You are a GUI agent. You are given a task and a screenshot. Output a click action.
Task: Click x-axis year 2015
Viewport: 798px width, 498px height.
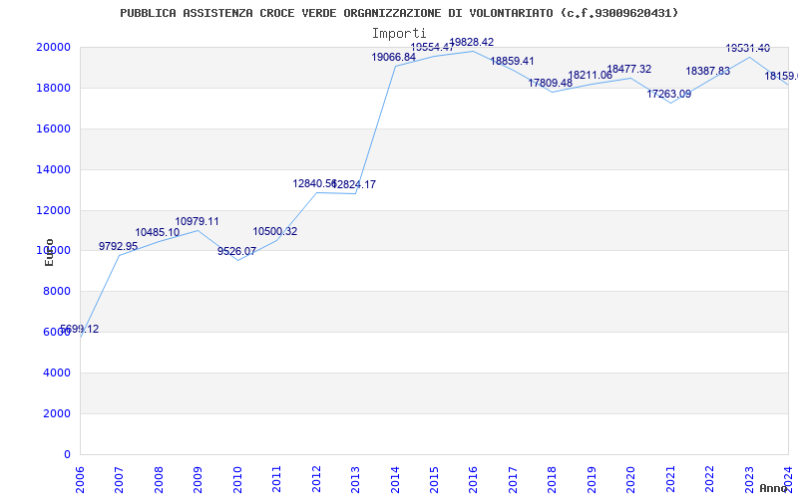pos(434,480)
